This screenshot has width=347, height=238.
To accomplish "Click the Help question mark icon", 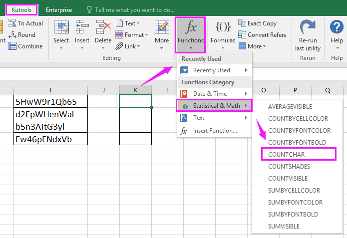I will (x=337, y=27).
